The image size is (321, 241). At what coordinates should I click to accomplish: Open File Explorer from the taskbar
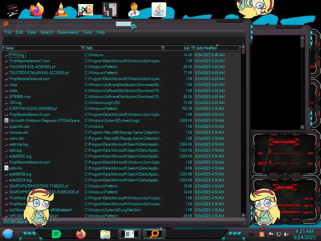105,234
